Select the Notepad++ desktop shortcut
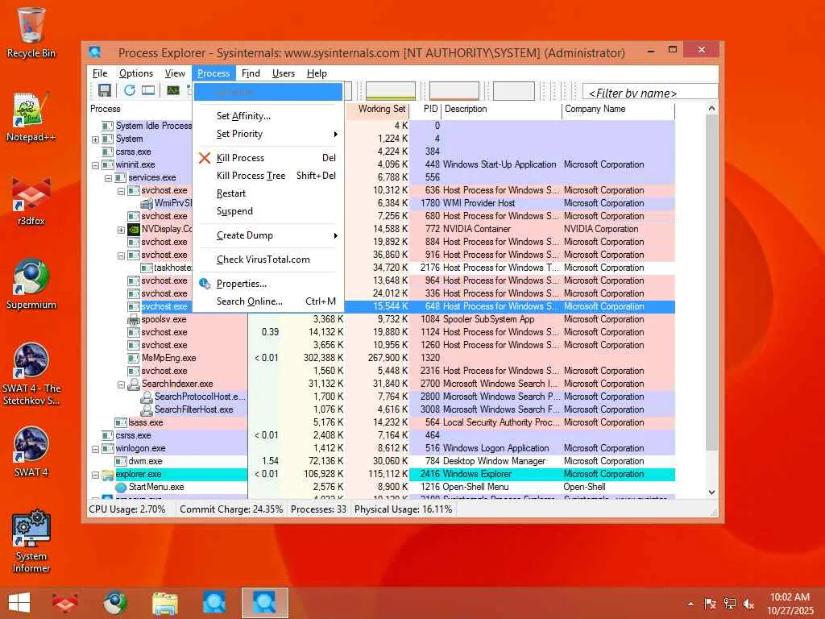Image resolution: width=825 pixels, height=619 pixels. pos(31,117)
